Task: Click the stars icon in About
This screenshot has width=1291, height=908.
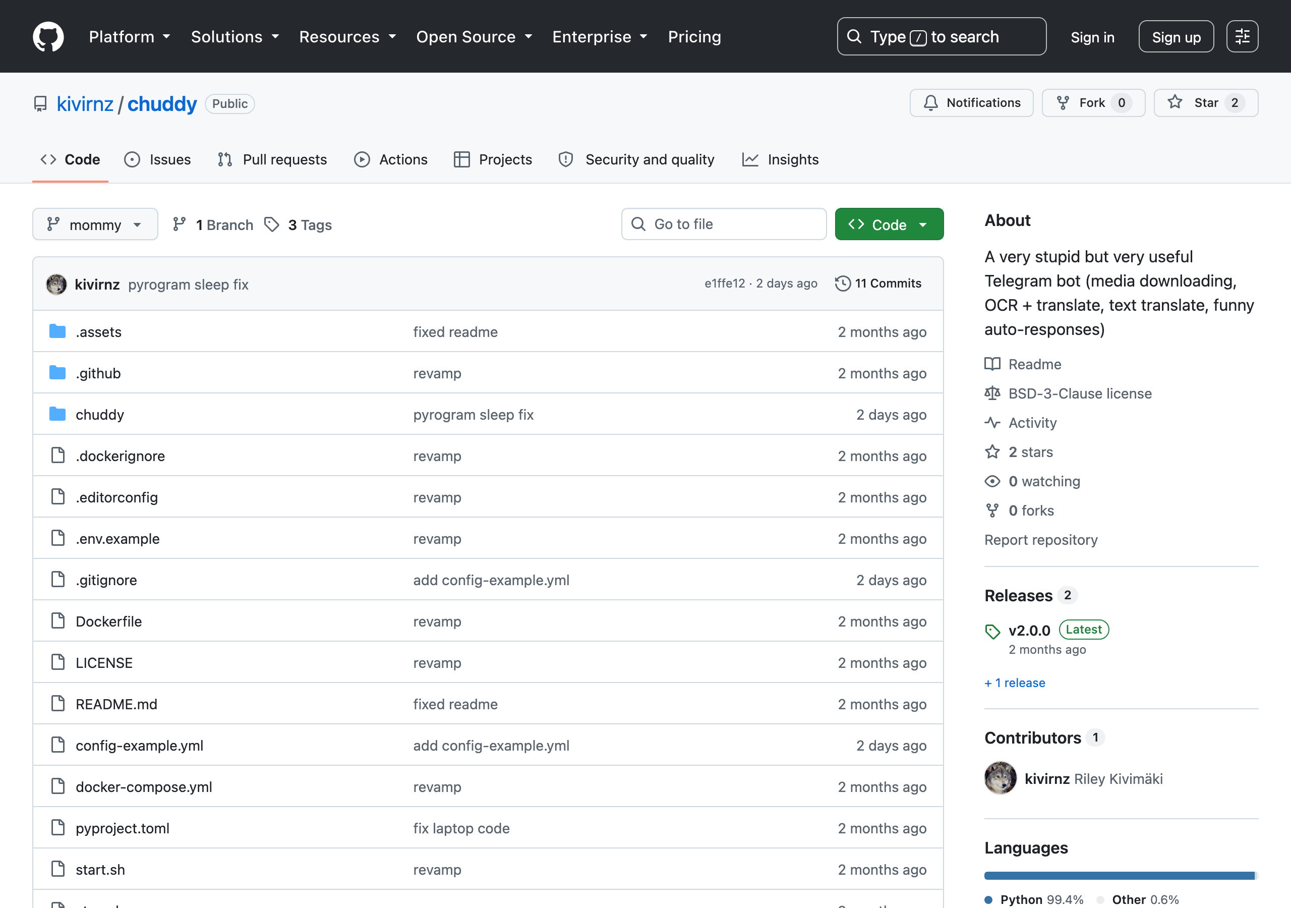Action: click(992, 452)
